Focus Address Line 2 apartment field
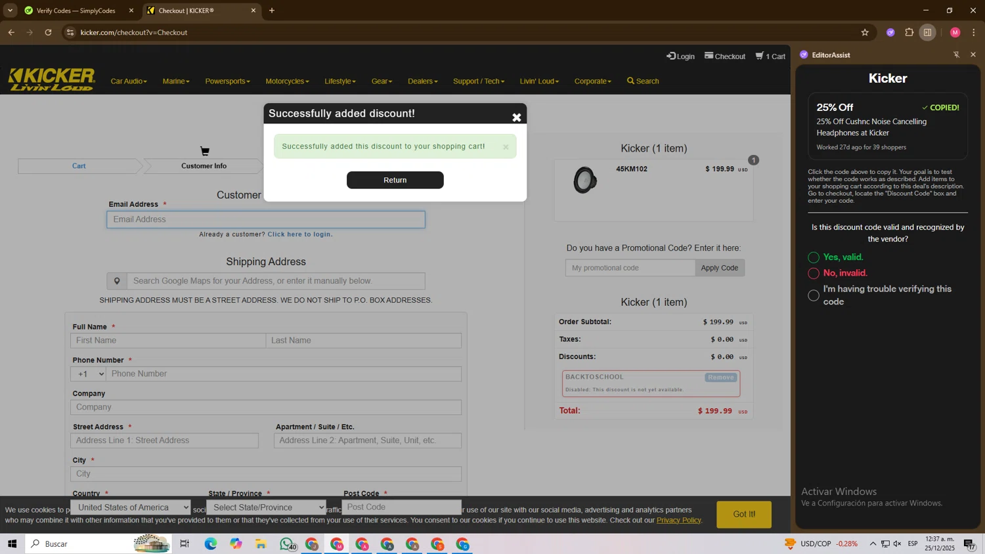 coord(368,440)
